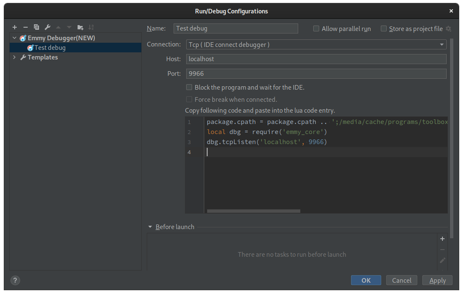
Task: Add a Before launch task with plus
Action: click(x=442, y=239)
